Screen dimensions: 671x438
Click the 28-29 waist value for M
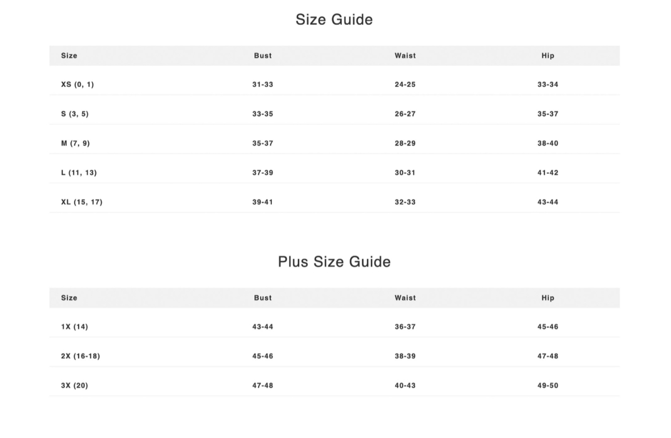[x=405, y=143]
